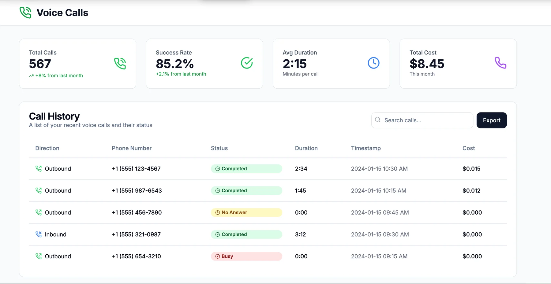Click phone number +1 (555) 123-4567
Viewport: 551px width, 284px height.
coord(136,169)
